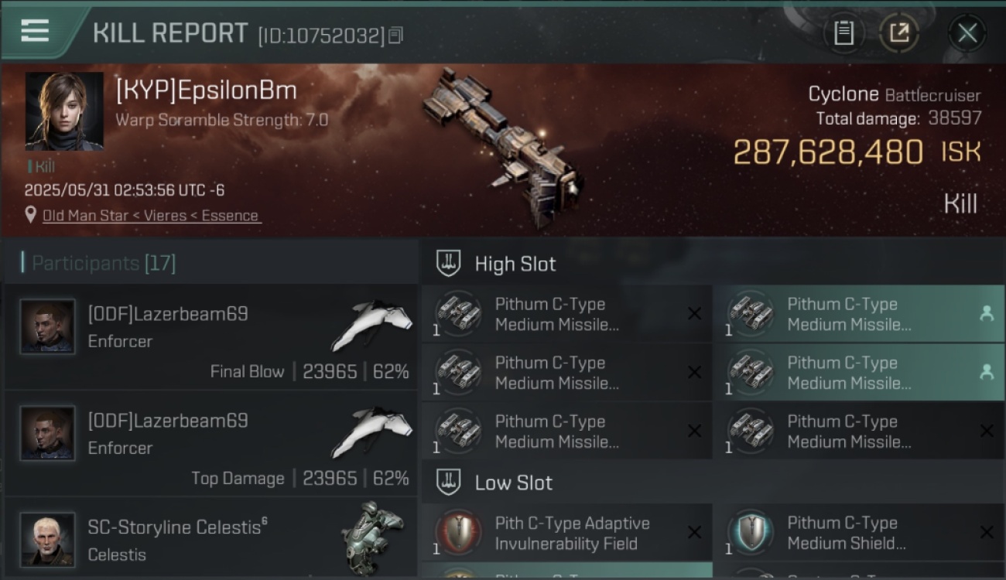Click the Cyclone ship image
Viewport: 1006px width, 580px height.
[x=501, y=147]
